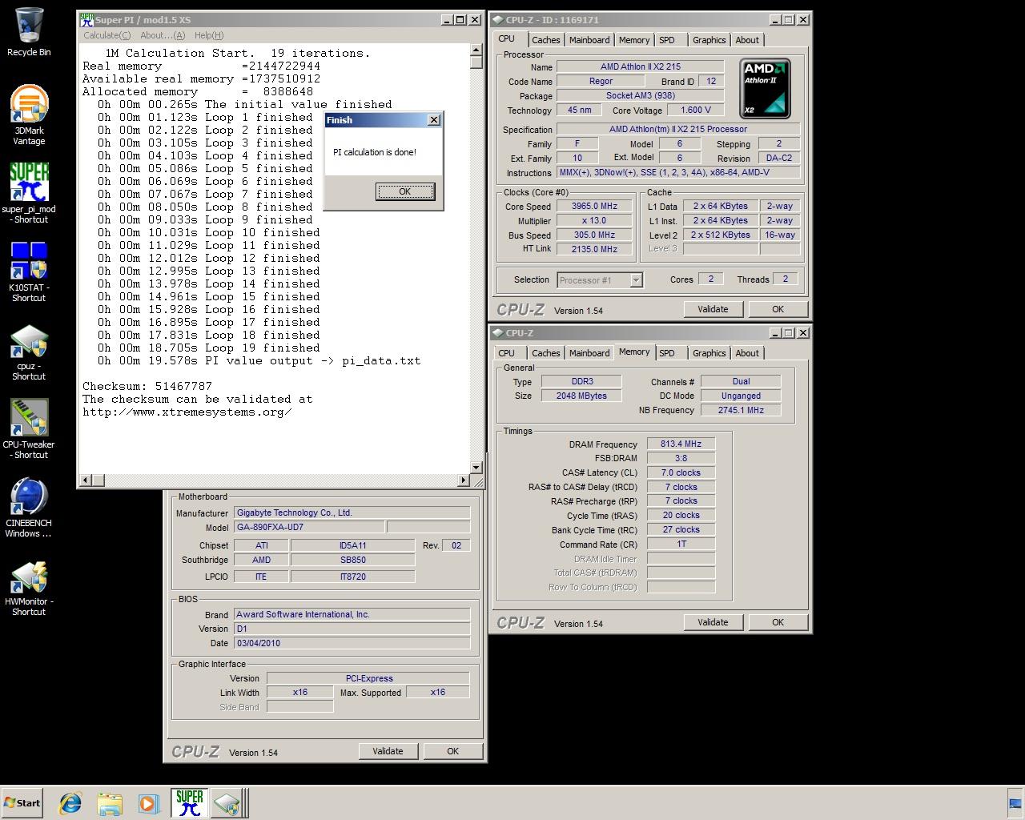The height and width of the screenshot is (820, 1025).
Task: Open the About menu in Super PI
Action: 163,35
